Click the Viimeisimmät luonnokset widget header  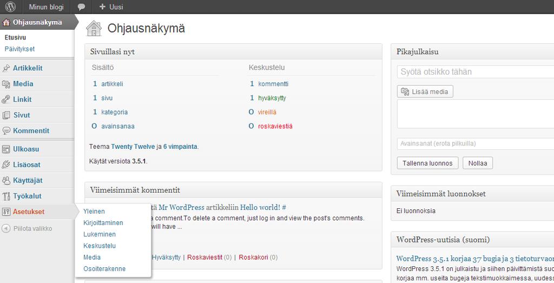click(473, 194)
